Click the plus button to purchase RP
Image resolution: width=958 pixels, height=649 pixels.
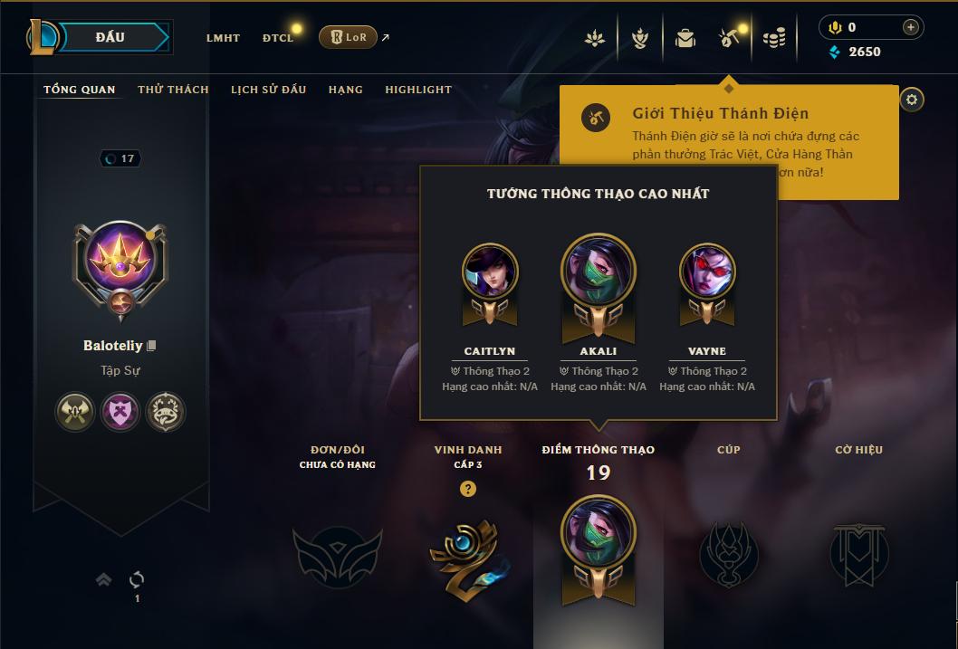click(x=910, y=27)
